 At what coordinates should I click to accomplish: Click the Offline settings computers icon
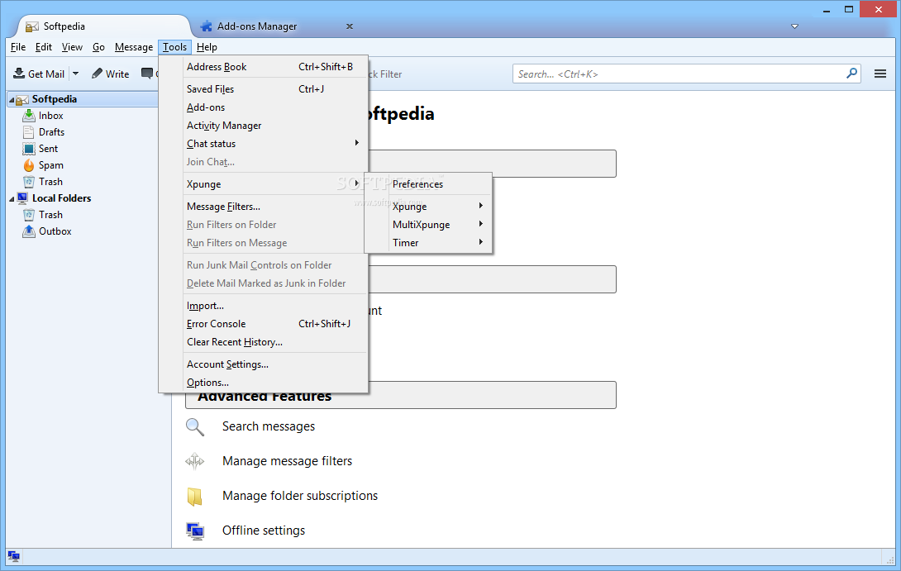pyautogui.click(x=195, y=531)
